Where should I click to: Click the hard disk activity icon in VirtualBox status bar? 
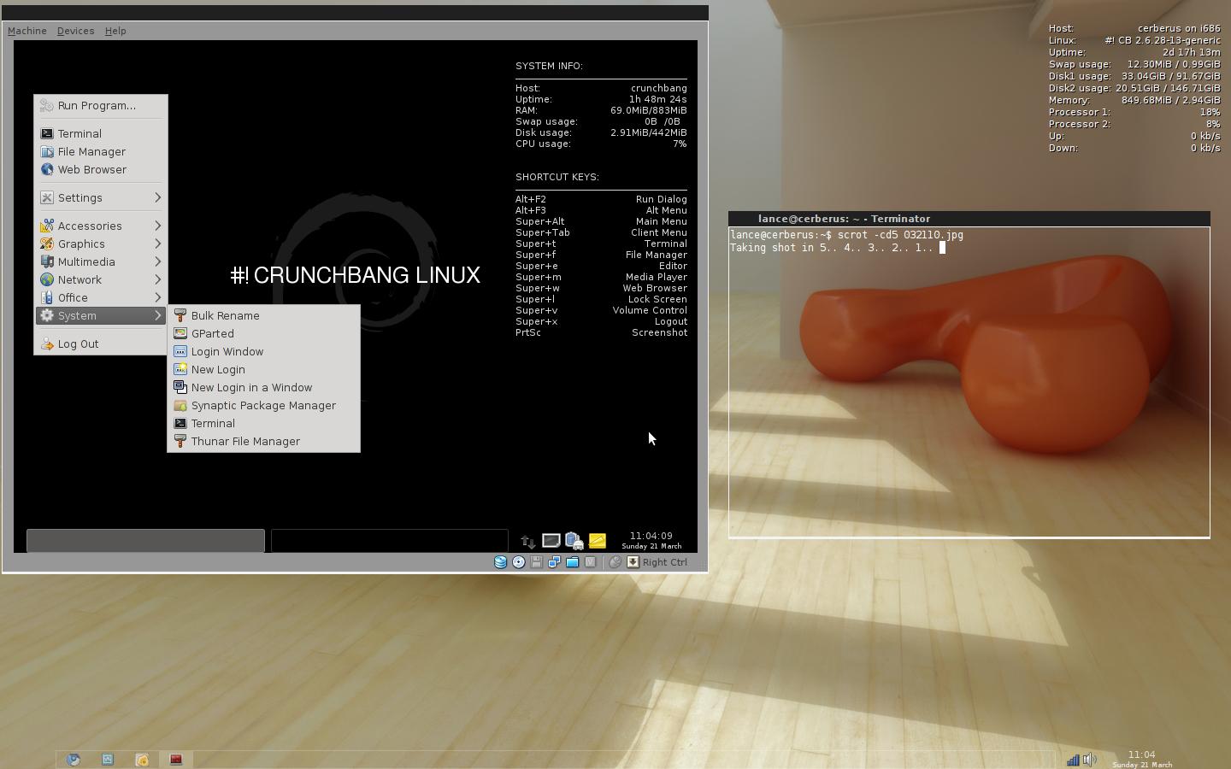[500, 562]
